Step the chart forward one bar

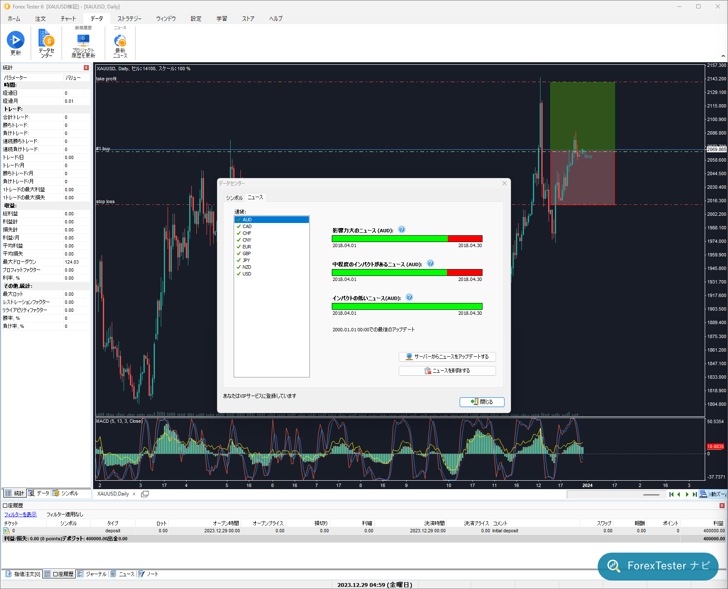coord(687,494)
